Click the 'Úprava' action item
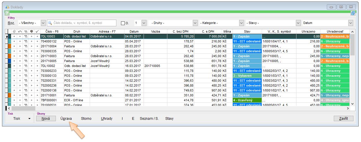Image resolution: width=361 pixels, height=142 pixels. click(x=66, y=119)
